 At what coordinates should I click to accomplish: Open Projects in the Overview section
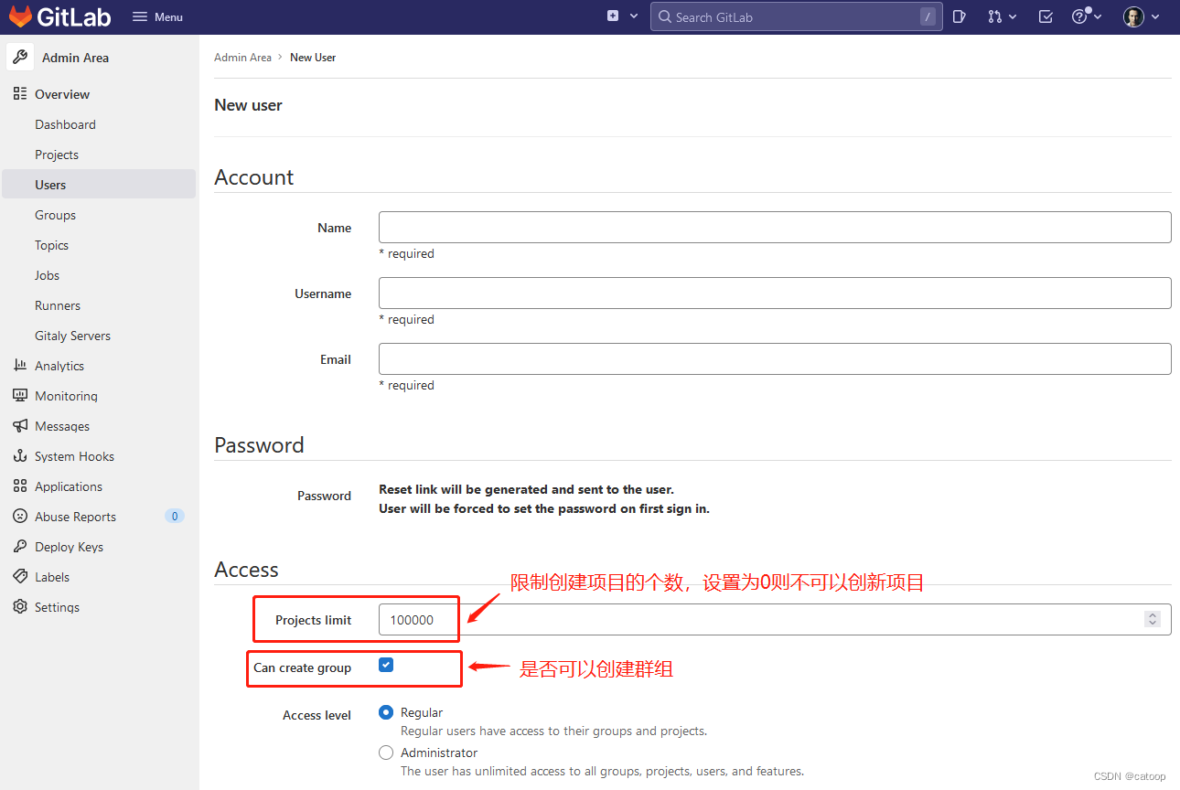tap(57, 155)
